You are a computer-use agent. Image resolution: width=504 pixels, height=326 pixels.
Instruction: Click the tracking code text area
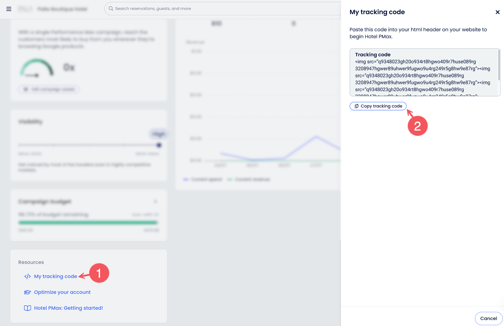pos(423,75)
